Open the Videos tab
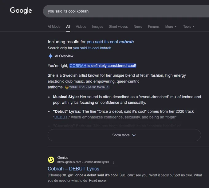 coord(81,26)
